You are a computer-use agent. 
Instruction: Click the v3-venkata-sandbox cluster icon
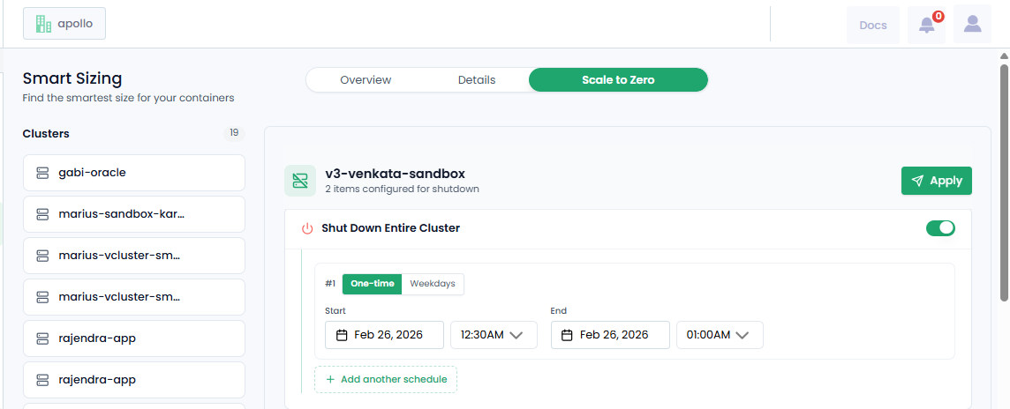click(x=300, y=181)
